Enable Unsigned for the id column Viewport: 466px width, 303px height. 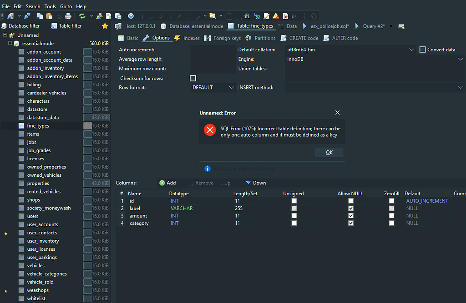pyautogui.click(x=294, y=200)
